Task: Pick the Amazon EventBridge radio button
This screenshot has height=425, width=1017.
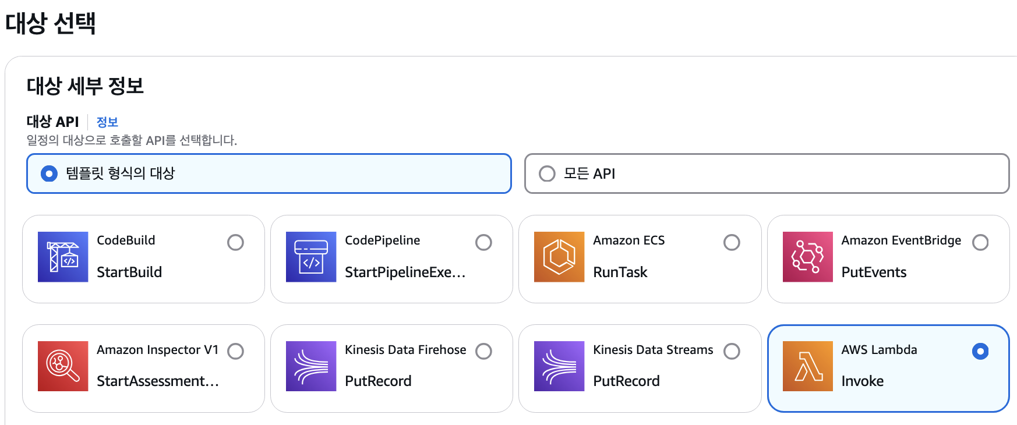Action: (x=980, y=242)
